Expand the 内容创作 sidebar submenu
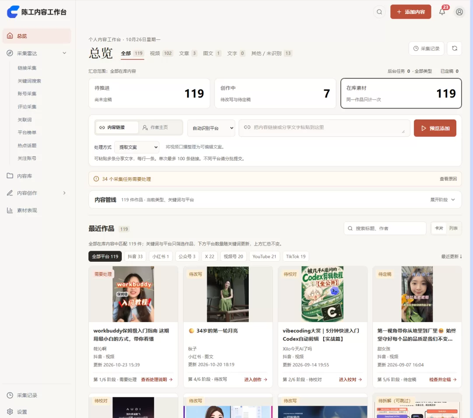 [64, 193]
